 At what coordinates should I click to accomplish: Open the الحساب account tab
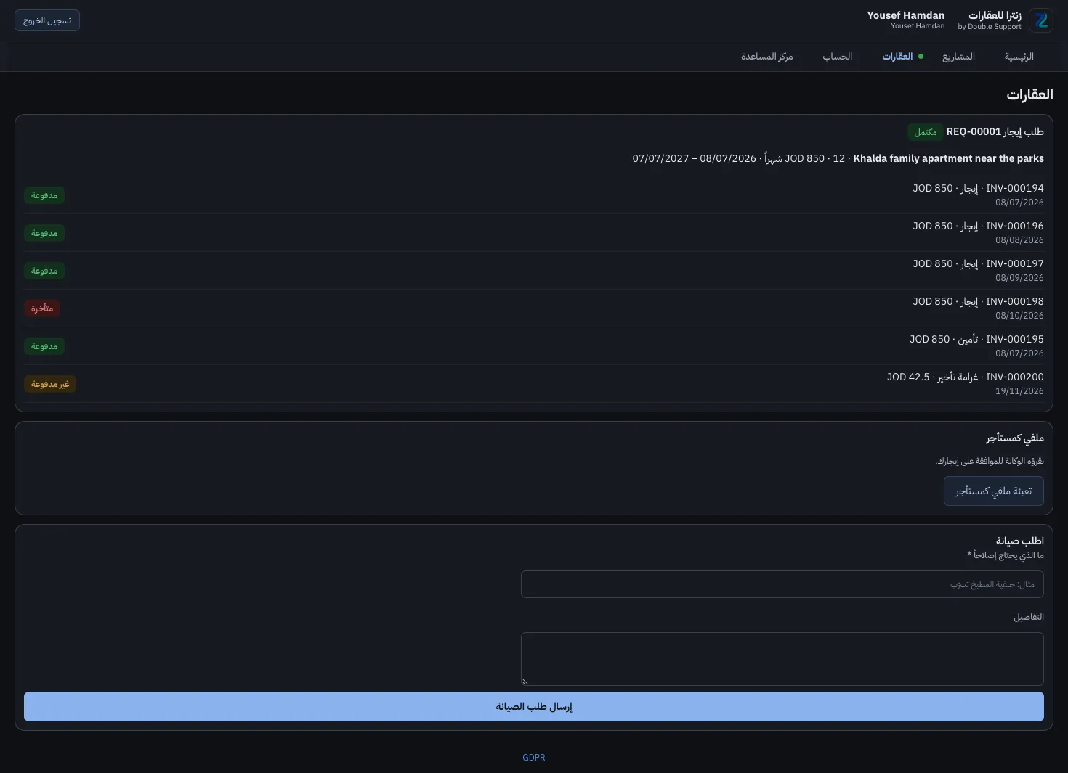[838, 57]
